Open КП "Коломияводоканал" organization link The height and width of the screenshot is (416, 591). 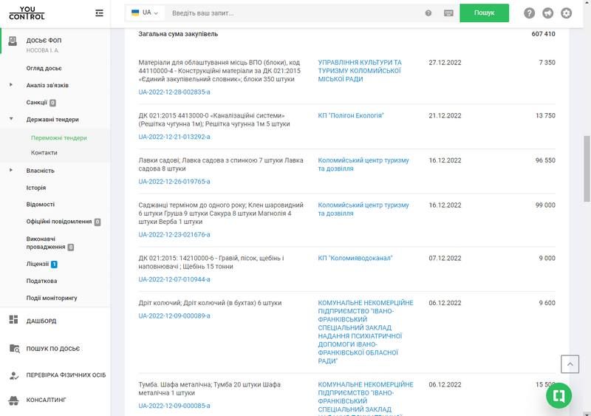pyautogui.click(x=355, y=258)
